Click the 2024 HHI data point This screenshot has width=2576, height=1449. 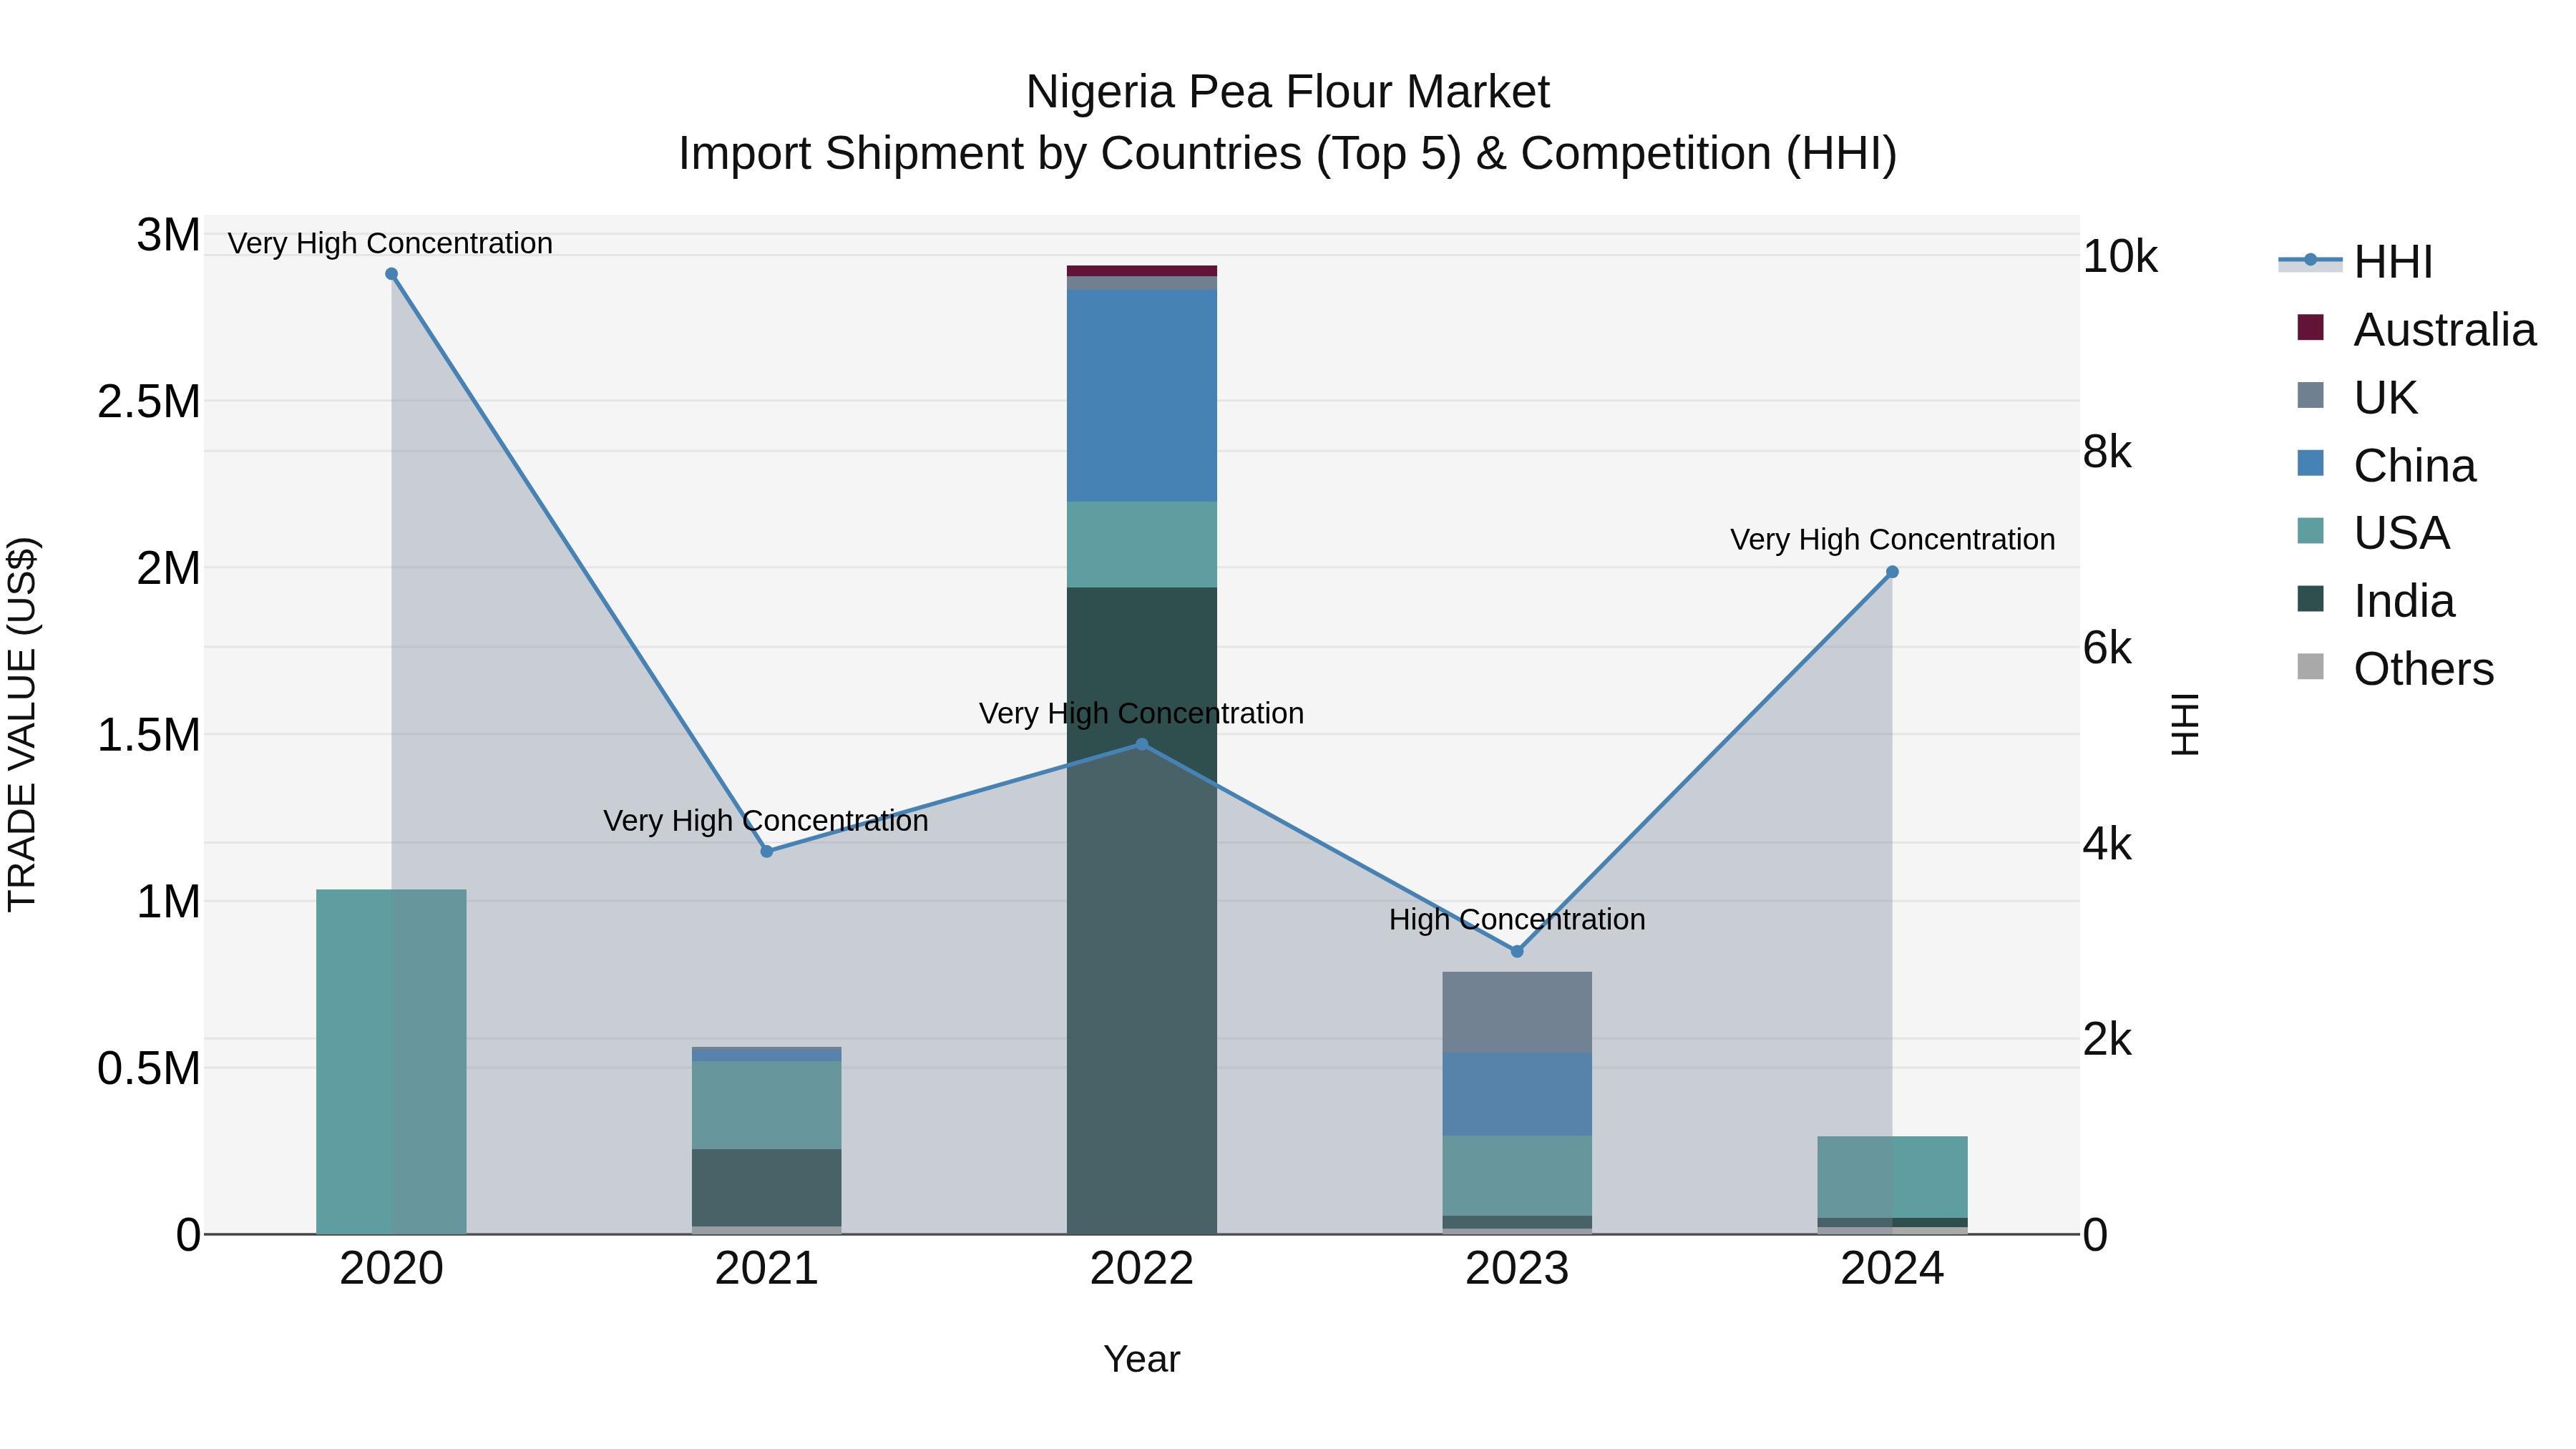click(x=1892, y=572)
